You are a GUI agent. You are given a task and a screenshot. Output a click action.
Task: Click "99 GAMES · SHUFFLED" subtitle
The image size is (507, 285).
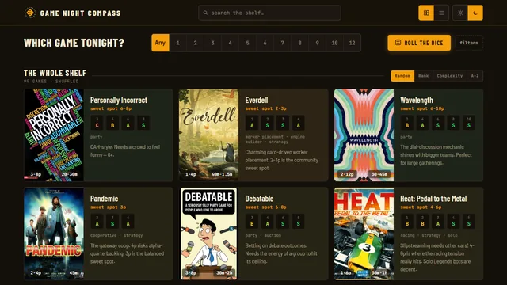point(51,81)
